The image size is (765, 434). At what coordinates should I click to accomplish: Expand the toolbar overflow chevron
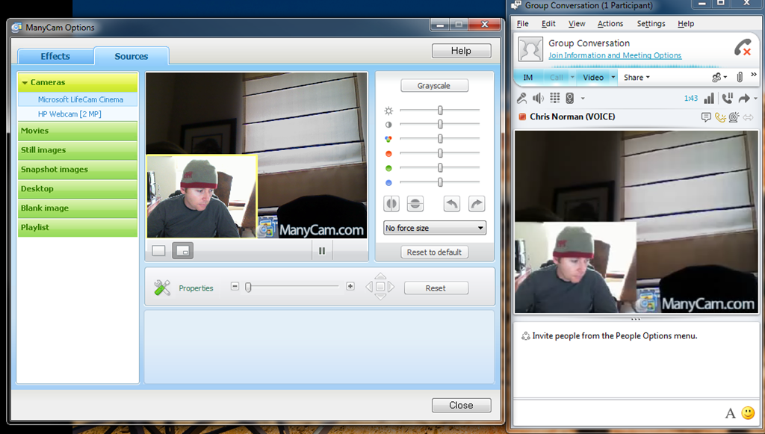pos(754,75)
